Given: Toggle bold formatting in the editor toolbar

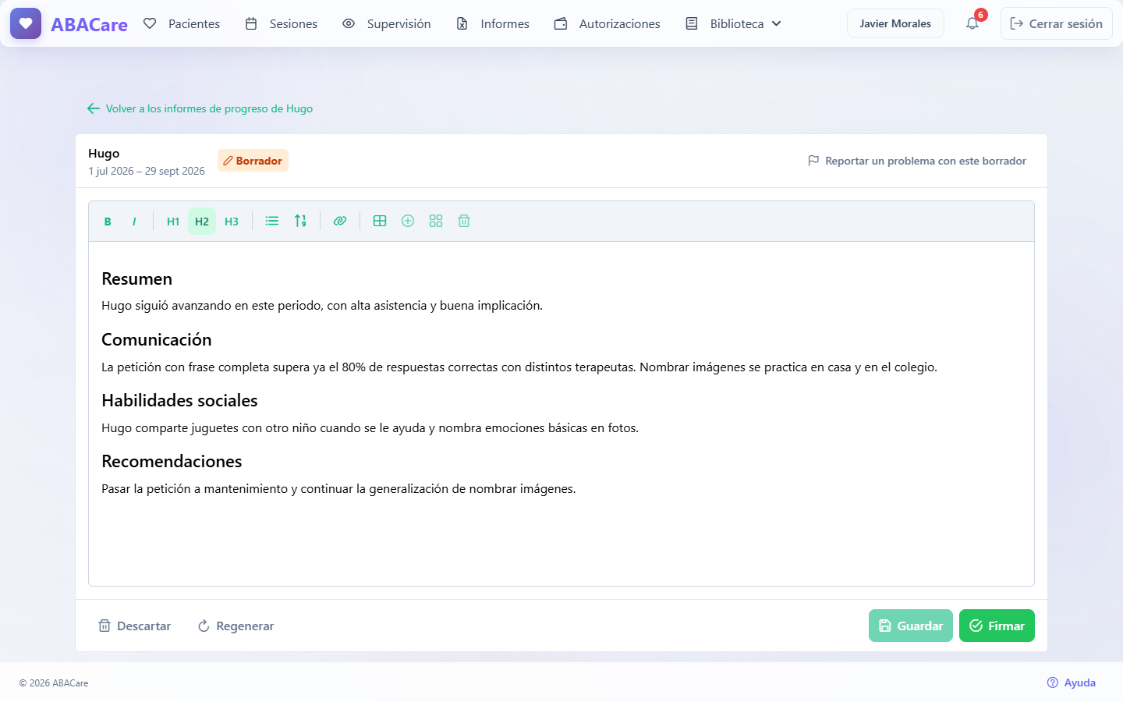Looking at the screenshot, I should (x=108, y=222).
